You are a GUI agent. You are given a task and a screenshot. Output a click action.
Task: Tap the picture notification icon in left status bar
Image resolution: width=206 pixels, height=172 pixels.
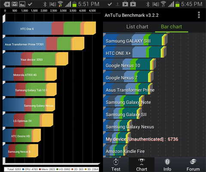(x=22, y=4)
